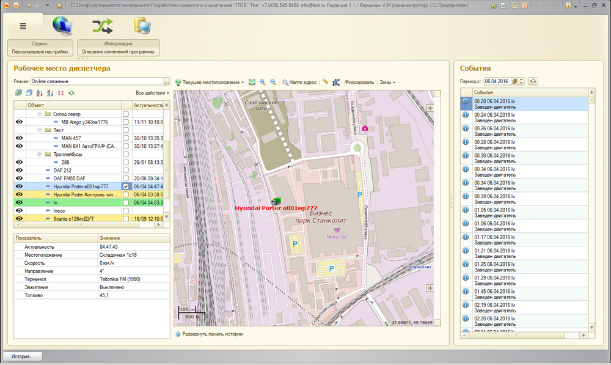Open the 1C main menu logo button
The height and width of the screenshot is (365, 611).
tap(7, 6)
